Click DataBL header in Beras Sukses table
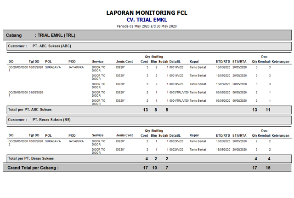Viewport: 294px width, 198px height. (175, 135)
